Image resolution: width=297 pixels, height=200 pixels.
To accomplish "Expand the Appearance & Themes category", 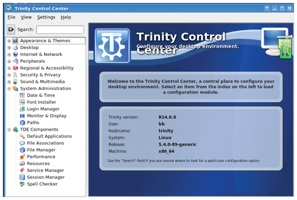I will pyautogui.click(x=9, y=41).
